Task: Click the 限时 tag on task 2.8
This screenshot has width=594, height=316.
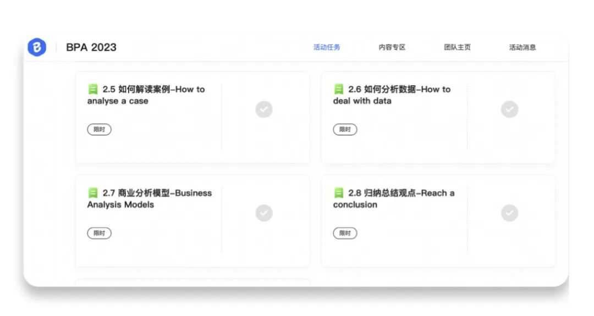Action: pyautogui.click(x=345, y=233)
